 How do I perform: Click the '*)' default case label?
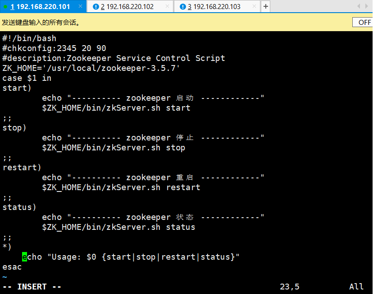(7, 247)
